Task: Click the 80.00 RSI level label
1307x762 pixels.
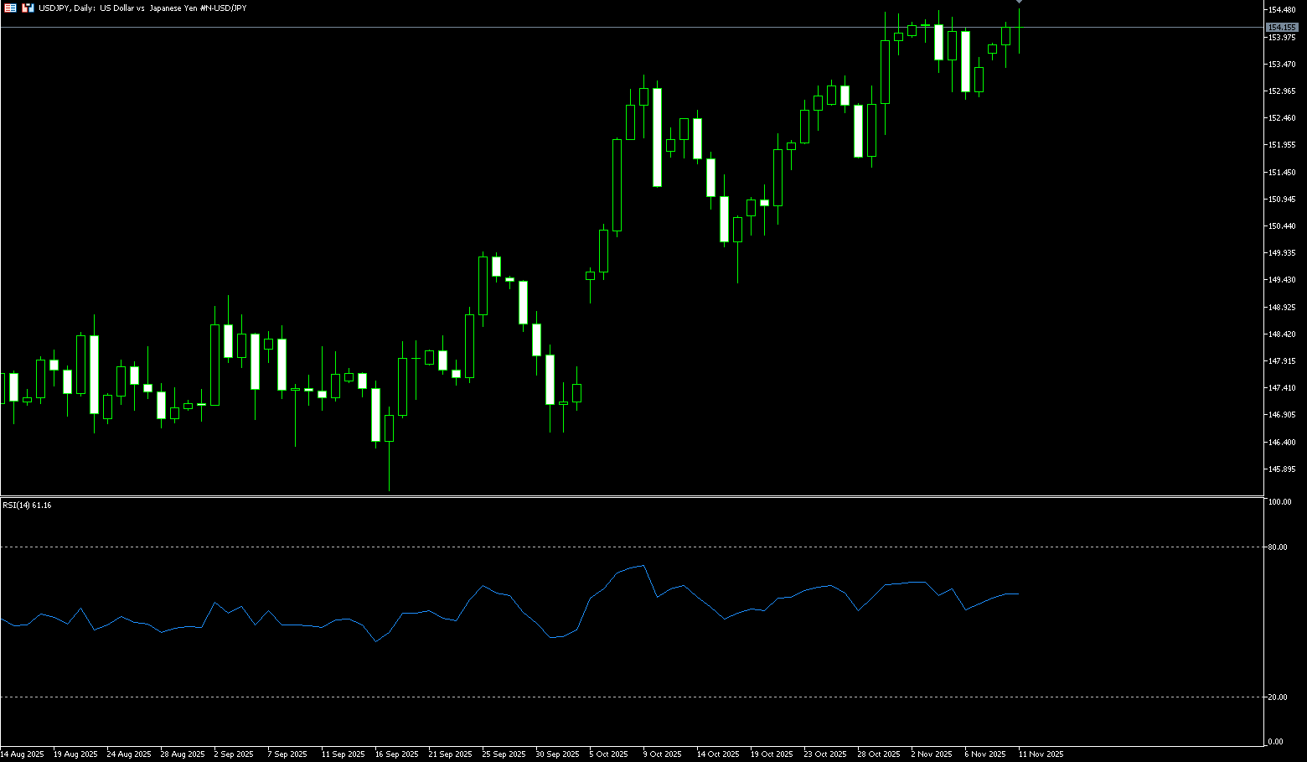Action: 1278,547
